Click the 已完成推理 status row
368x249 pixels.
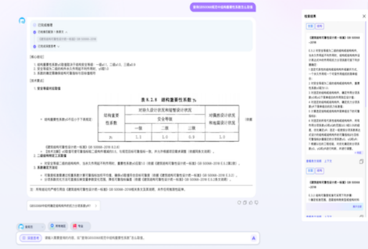coord(43,25)
